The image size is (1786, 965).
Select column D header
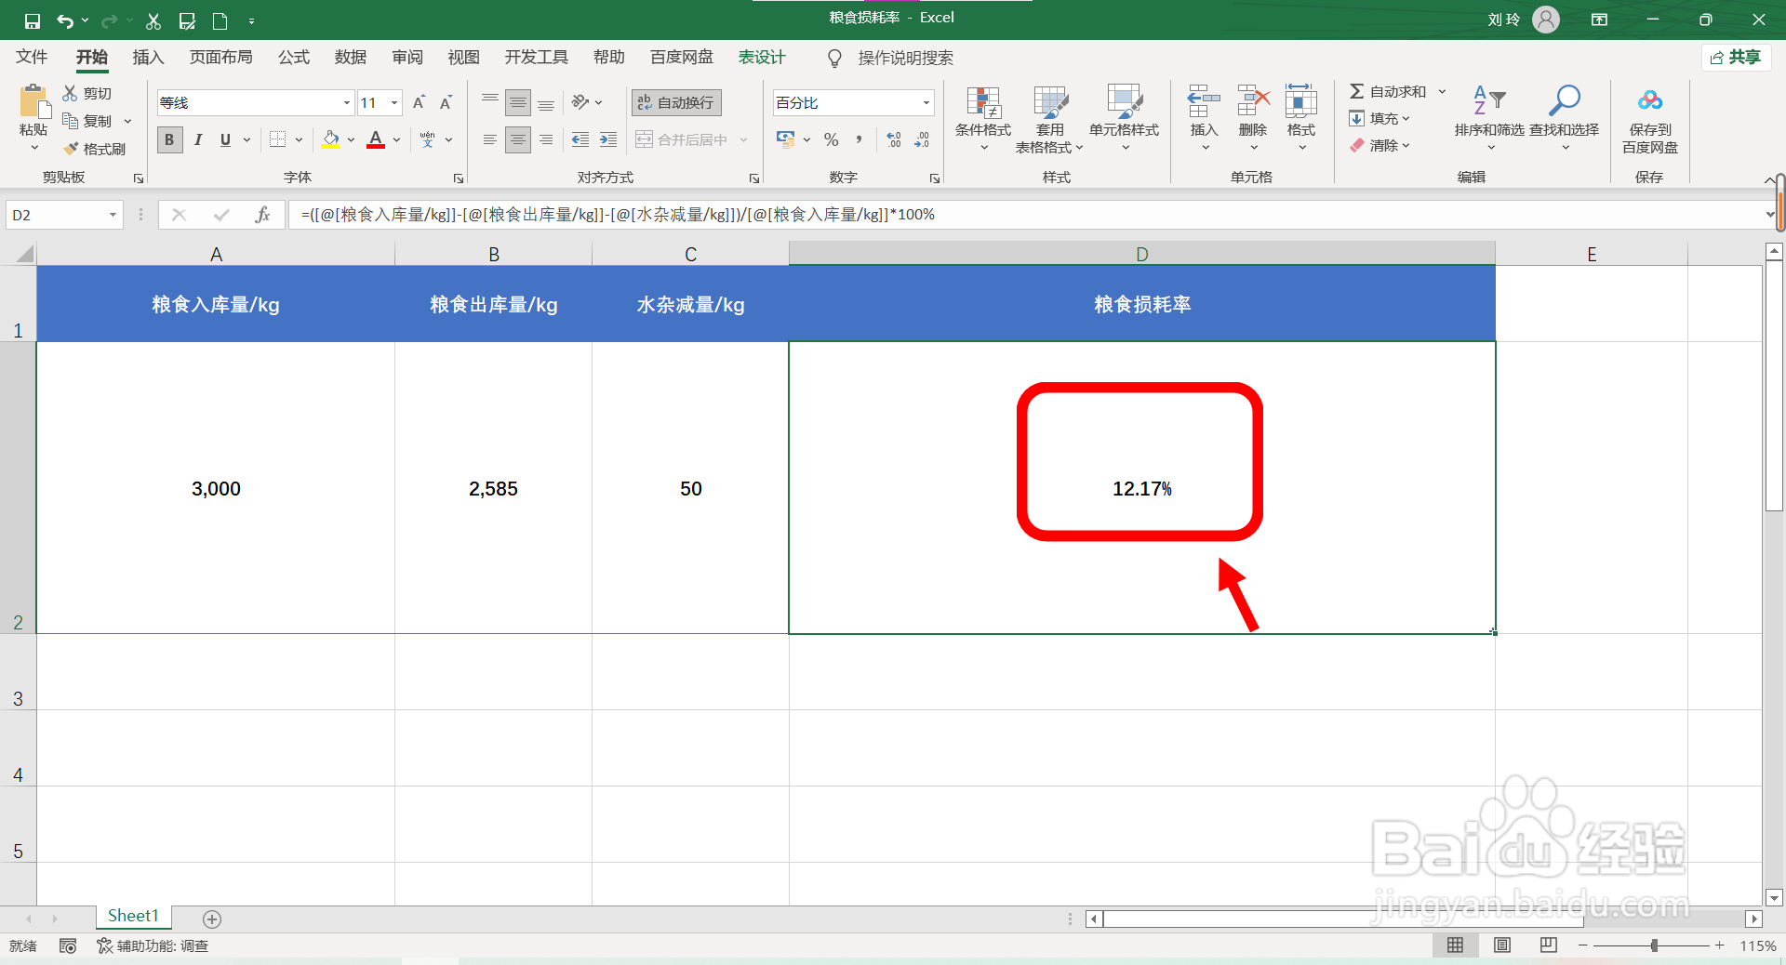click(1141, 254)
